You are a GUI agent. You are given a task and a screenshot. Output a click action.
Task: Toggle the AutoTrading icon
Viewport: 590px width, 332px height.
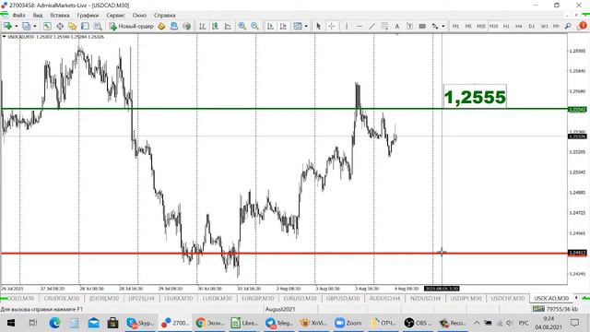point(174,26)
